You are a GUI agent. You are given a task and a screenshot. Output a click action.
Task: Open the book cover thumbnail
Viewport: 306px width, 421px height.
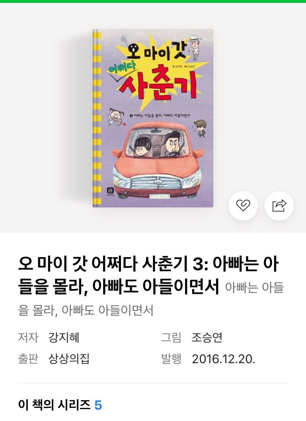pyautogui.click(x=153, y=118)
